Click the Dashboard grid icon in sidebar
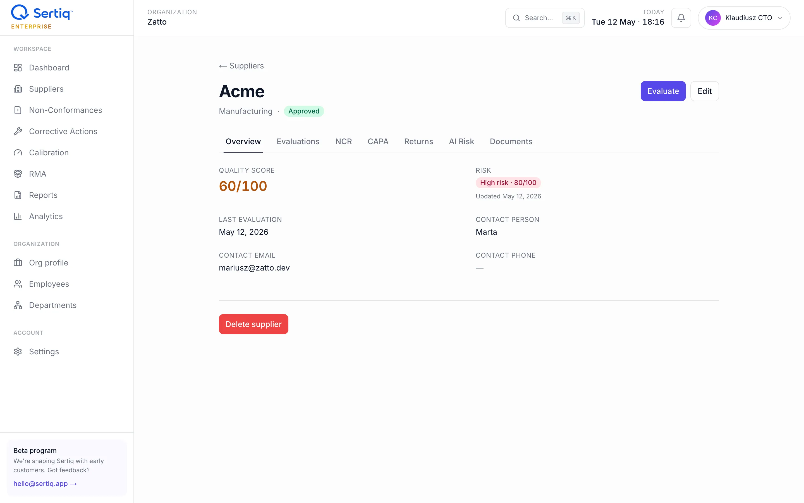 18,68
